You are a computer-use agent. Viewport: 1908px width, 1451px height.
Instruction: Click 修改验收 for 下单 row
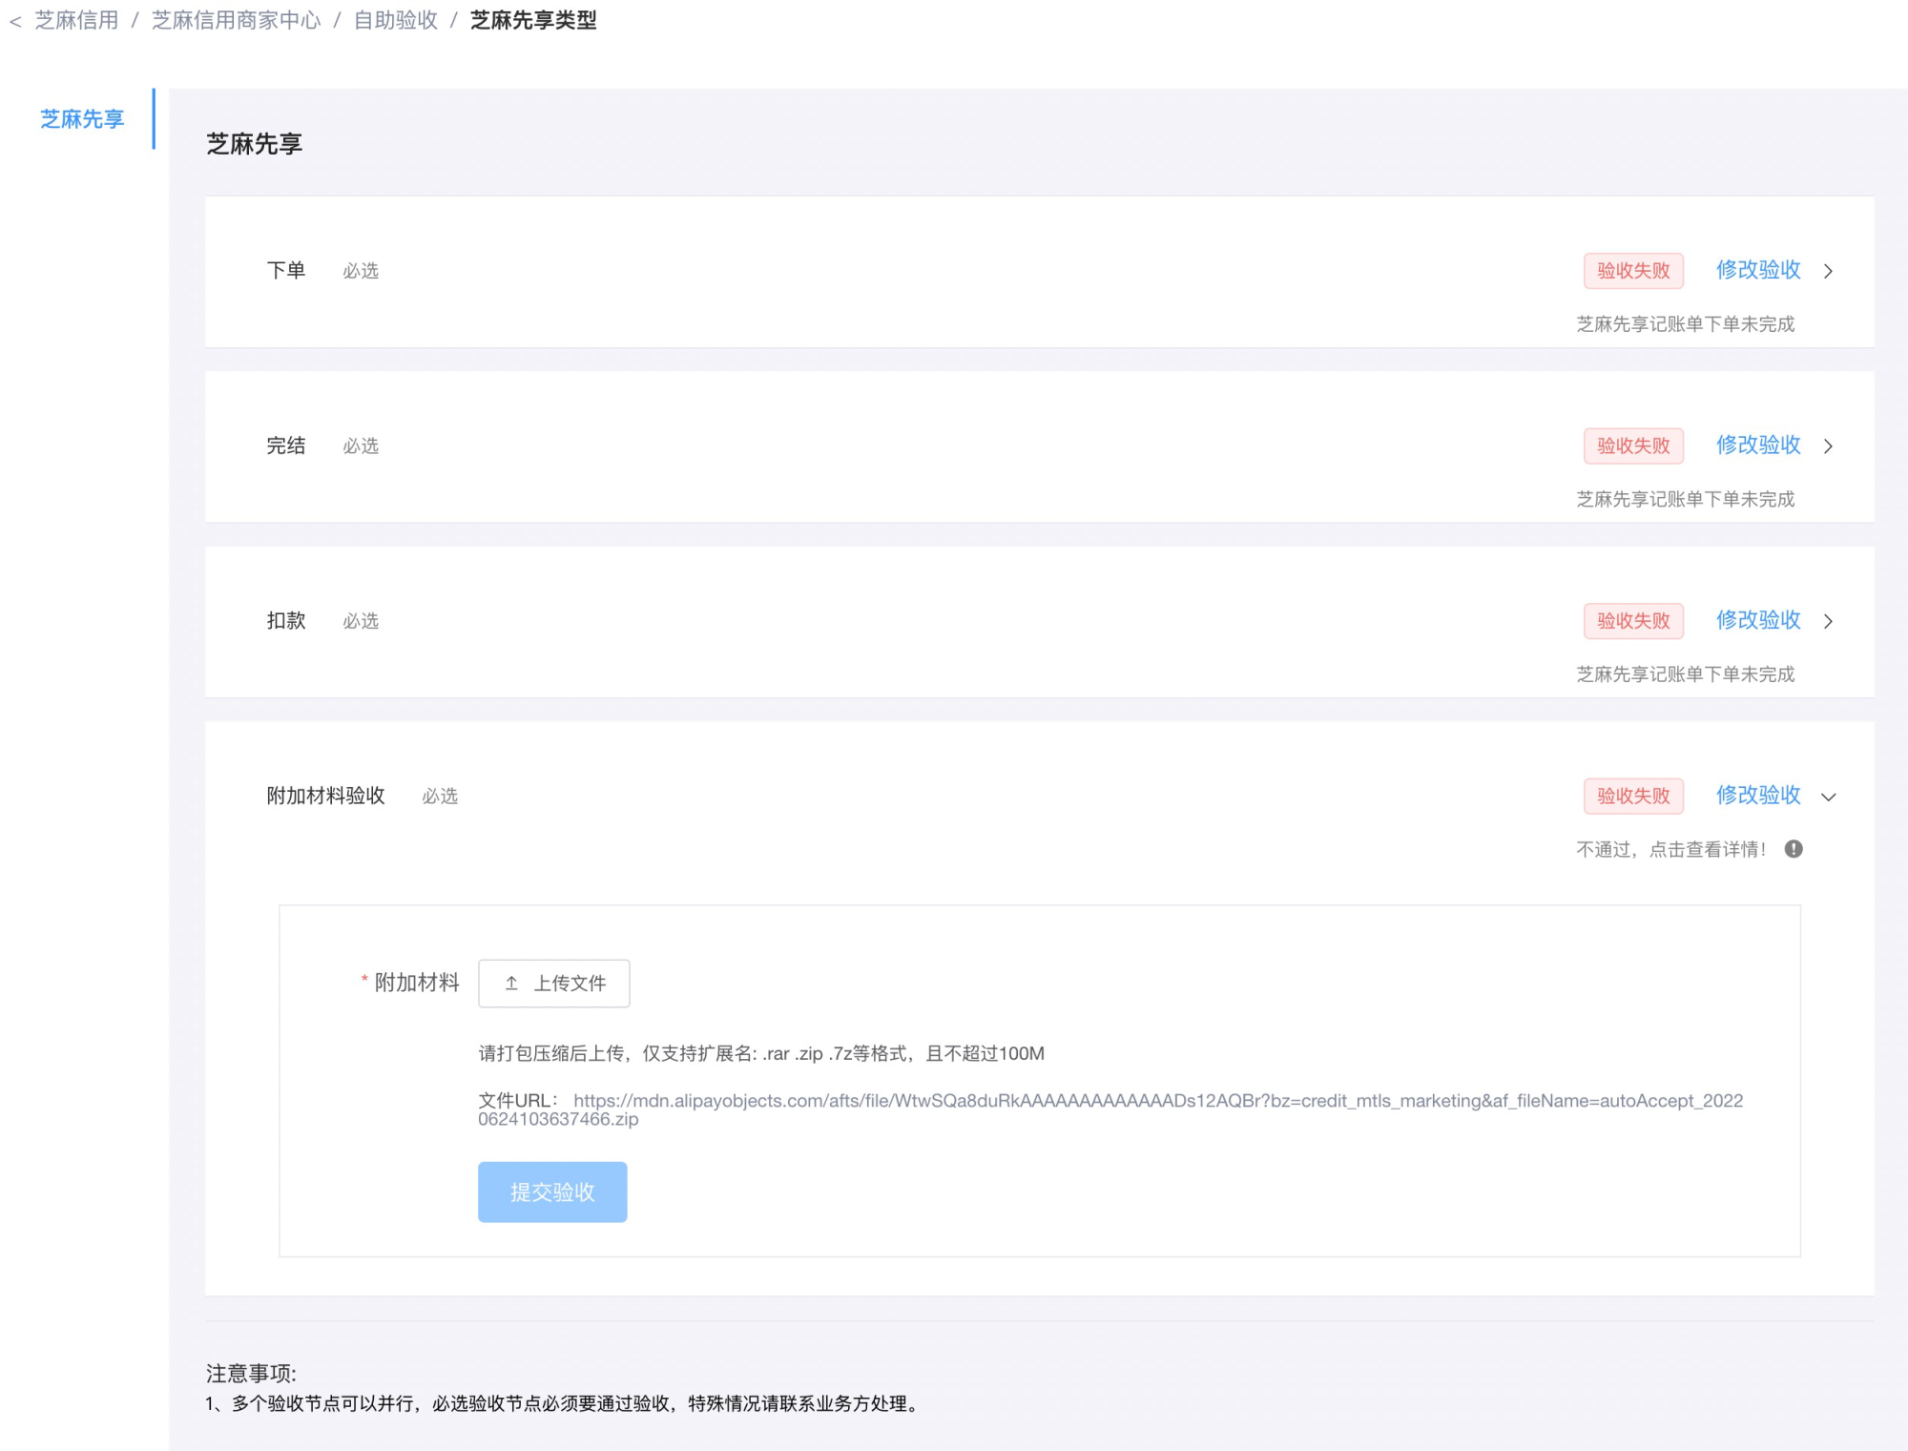coord(1758,270)
